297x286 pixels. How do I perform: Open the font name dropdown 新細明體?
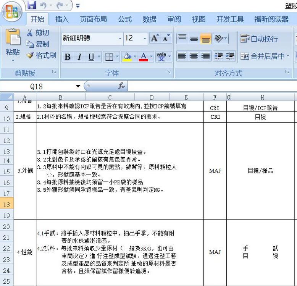[x=120, y=39]
